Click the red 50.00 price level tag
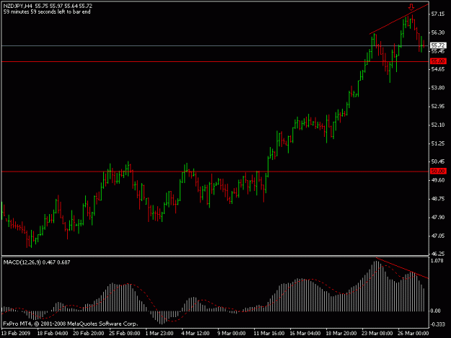 pyautogui.click(x=438, y=171)
